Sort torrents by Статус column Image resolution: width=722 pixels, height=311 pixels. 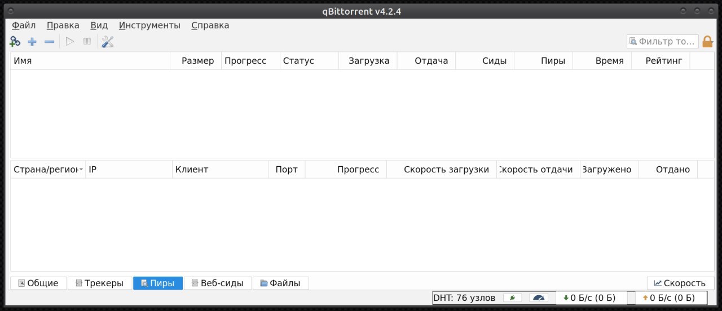coord(309,61)
